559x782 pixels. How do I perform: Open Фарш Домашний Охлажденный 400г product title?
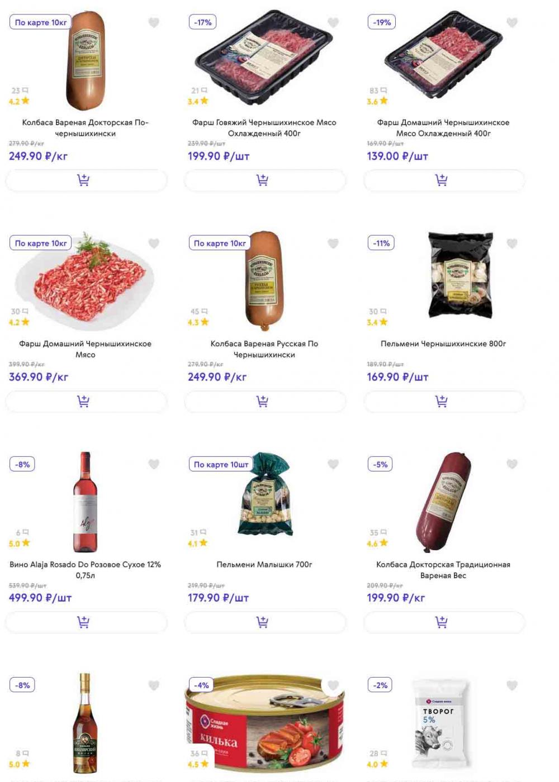click(443, 128)
